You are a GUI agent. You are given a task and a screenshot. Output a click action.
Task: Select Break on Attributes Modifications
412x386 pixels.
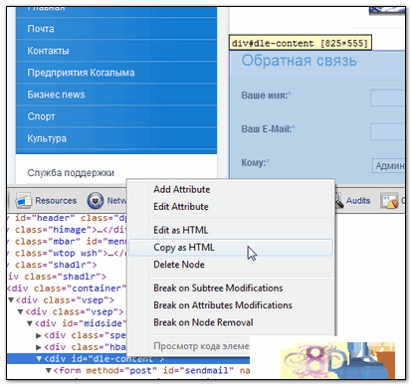click(x=223, y=305)
